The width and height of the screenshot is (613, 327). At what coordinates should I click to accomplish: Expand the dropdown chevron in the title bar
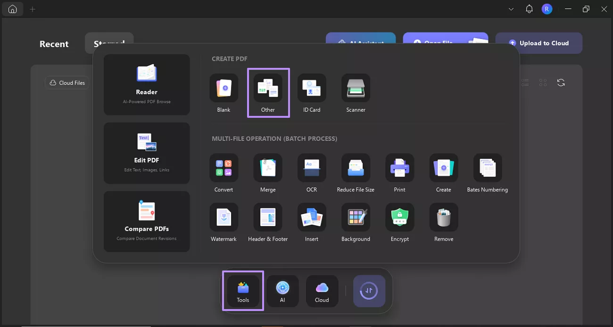(511, 9)
